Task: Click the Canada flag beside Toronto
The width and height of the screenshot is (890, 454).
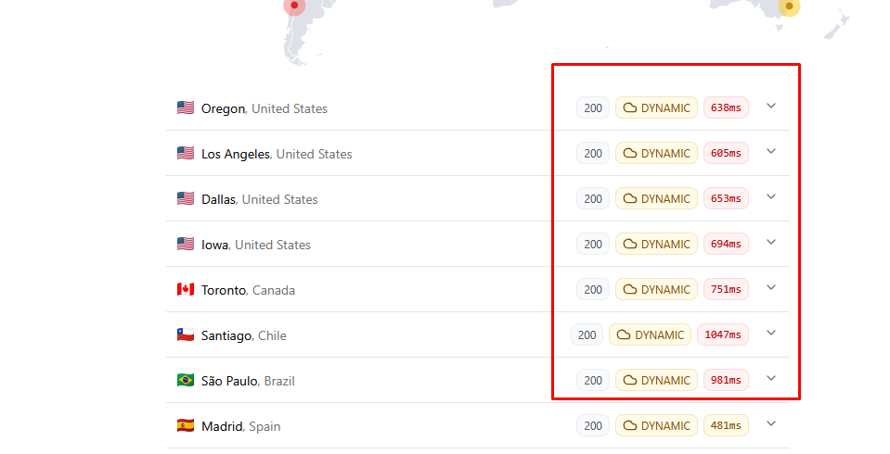Action: pos(186,290)
